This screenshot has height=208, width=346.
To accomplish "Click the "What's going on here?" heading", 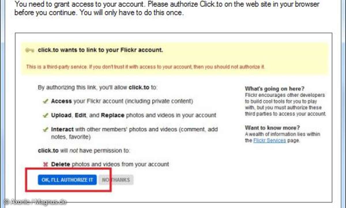I will point(274,89).
